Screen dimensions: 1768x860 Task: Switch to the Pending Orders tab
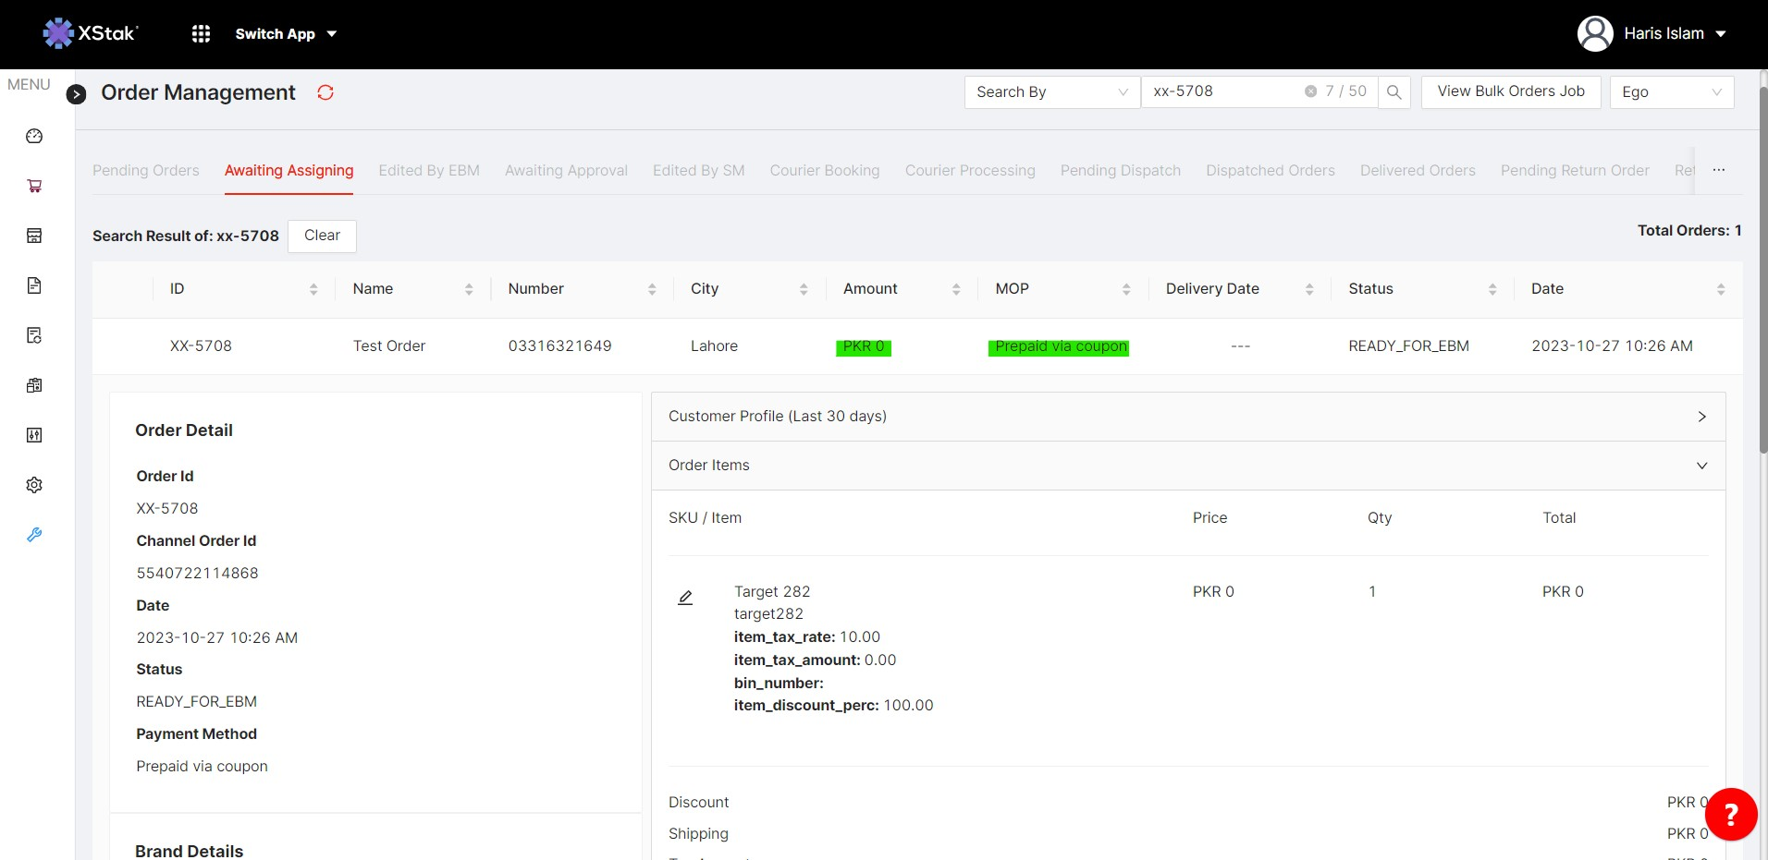pyautogui.click(x=146, y=171)
